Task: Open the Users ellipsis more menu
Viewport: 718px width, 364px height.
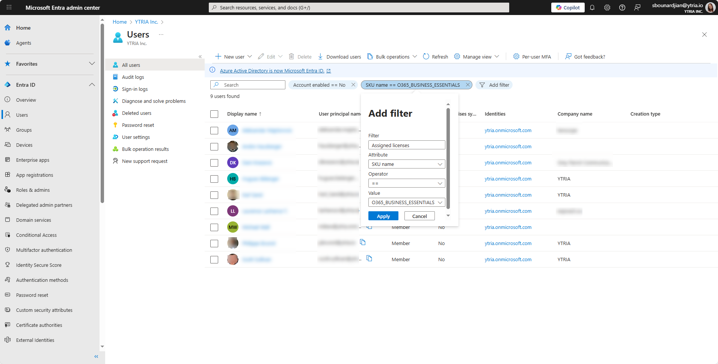Action: (x=161, y=35)
